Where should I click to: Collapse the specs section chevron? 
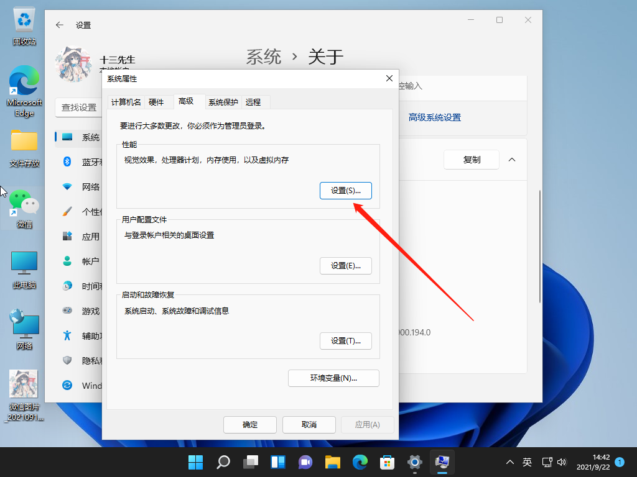coord(512,160)
